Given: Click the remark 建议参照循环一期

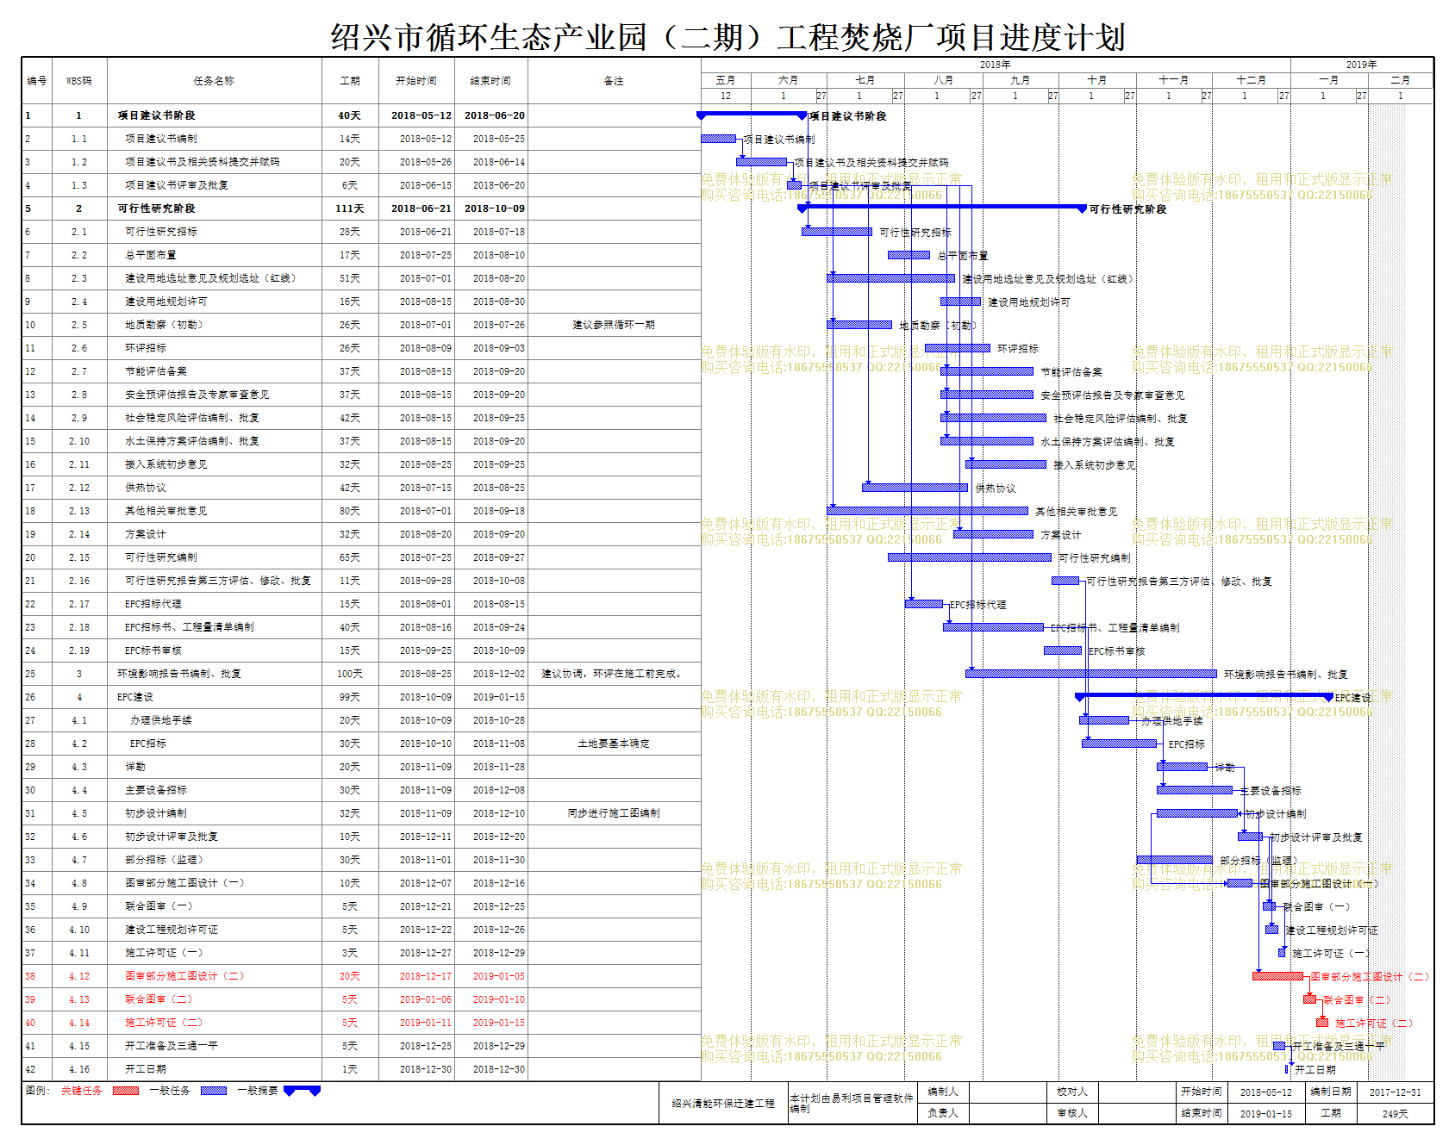Looking at the screenshot, I should (614, 325).
